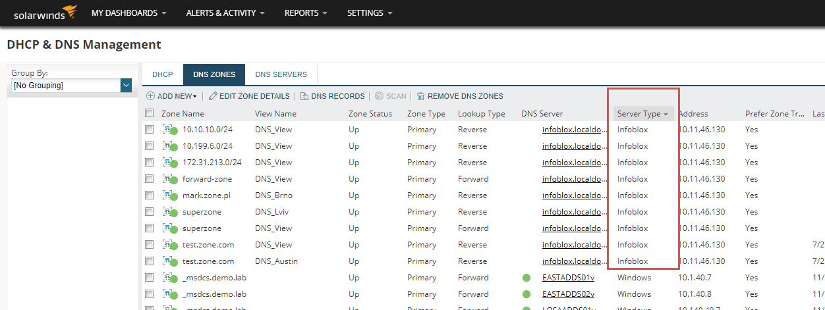Click the Zone Type column header
The height and width of the screenshot is (310, 825).
coord(426,114)
